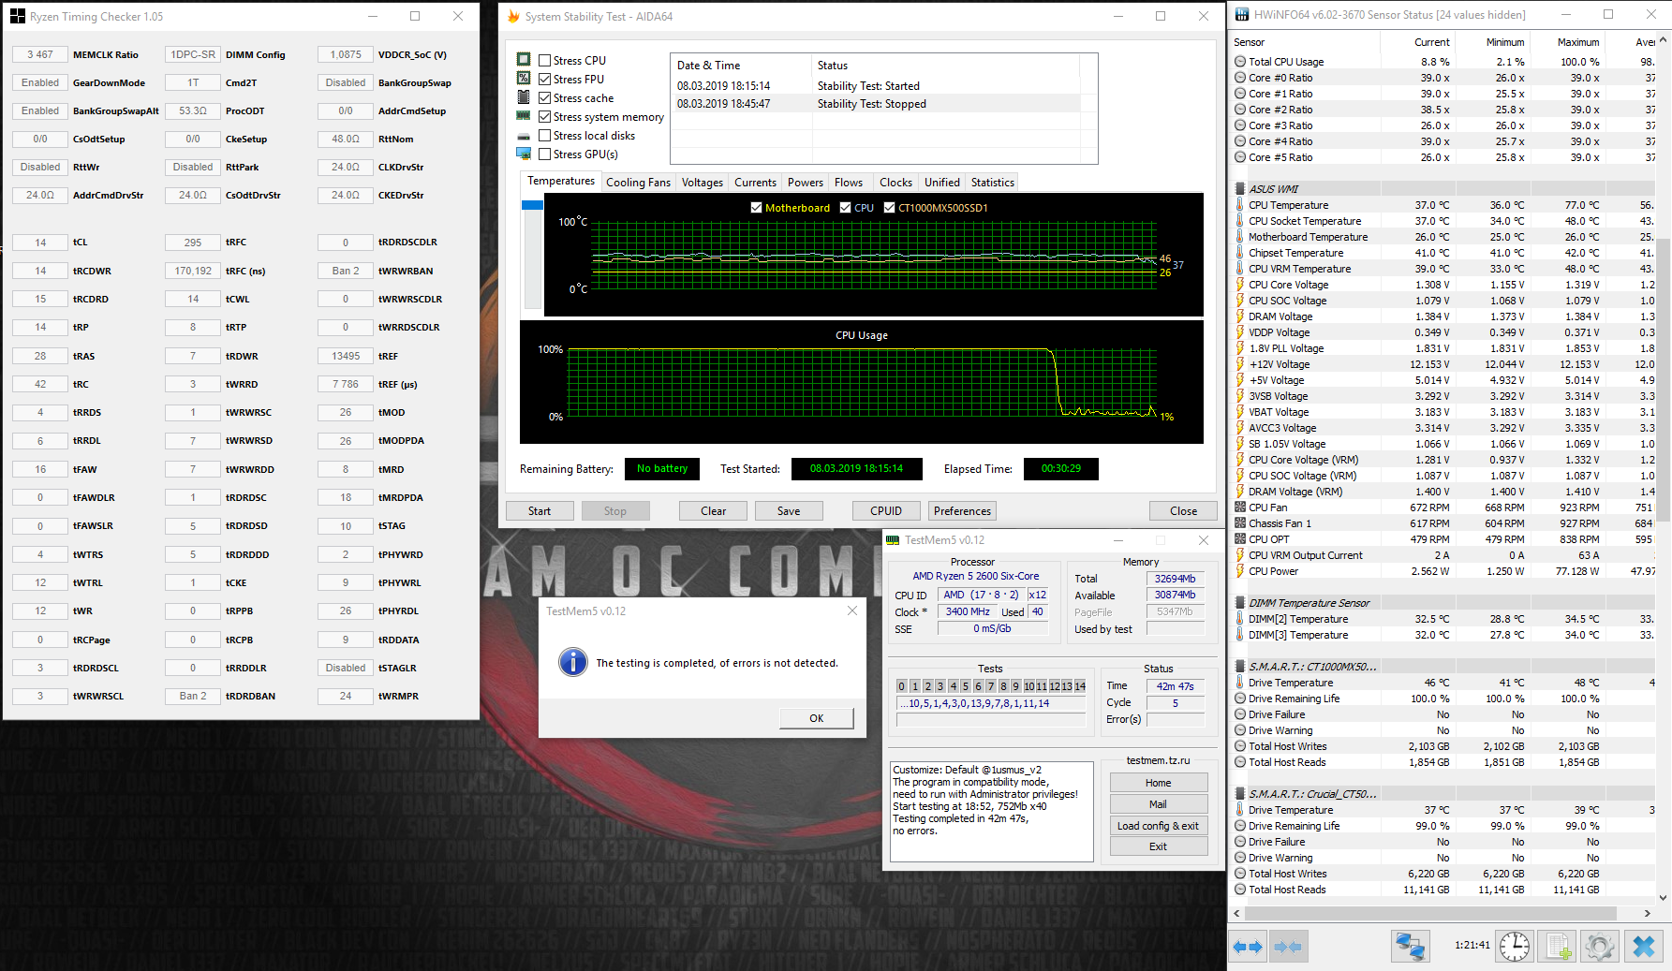Image resolution: width=1672 pixels, height=971 pixels.
Task: Click the Maximum column header in HWiNFO
Action: [1566, 42]
